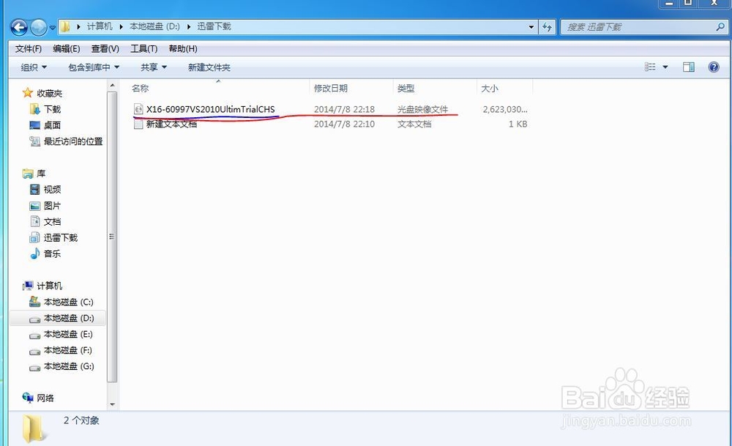732x446 pixels.
Task: Open 迅雷下载 library in navigation pane
Action: click(61, 238)
